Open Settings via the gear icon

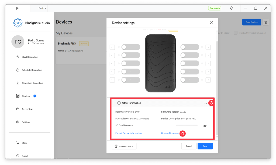(x=18, y=122)
